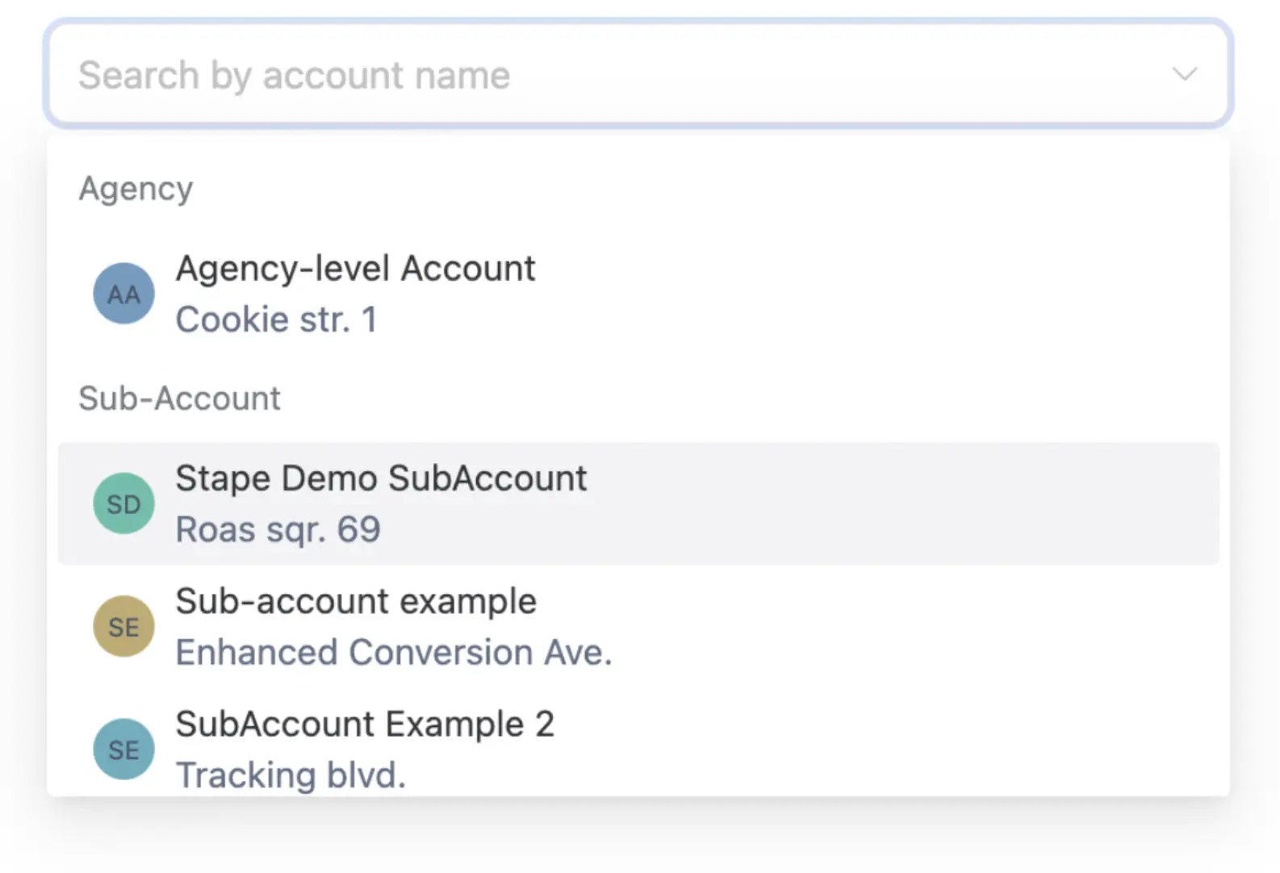The width and height of the screenshot is (1280, 873).
Task: Click empty area of Agency-level Account row
Action: click(888, 294)
